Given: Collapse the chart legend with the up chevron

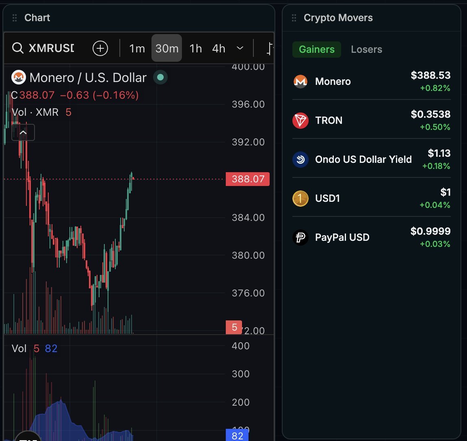Looking at the screenshot, I should [x=23, y=132].
